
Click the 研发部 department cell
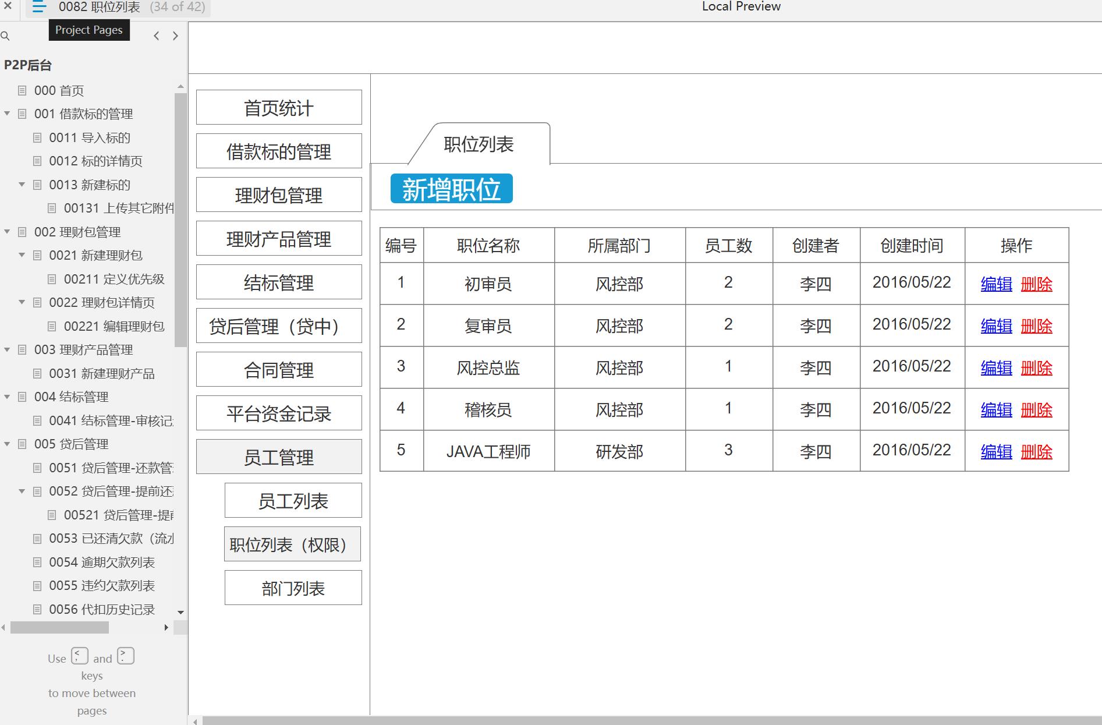click(620, 451)
